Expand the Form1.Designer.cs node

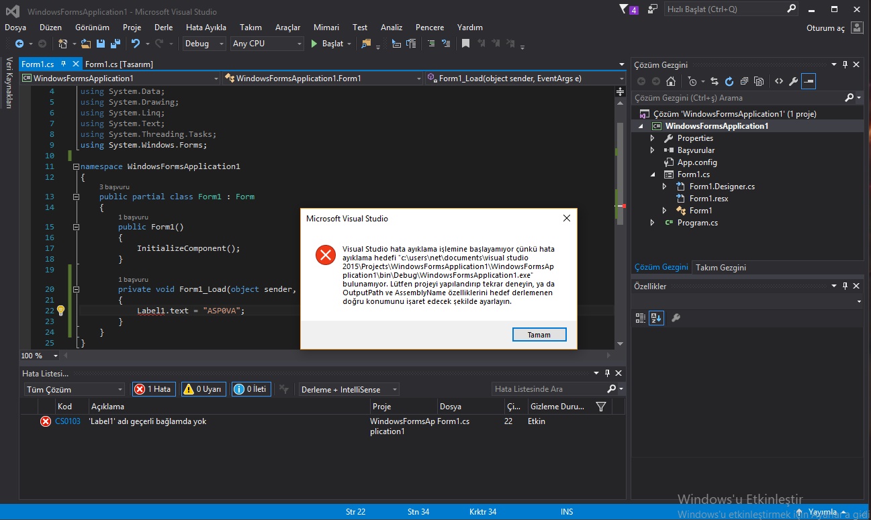click(x=664, y=187)
